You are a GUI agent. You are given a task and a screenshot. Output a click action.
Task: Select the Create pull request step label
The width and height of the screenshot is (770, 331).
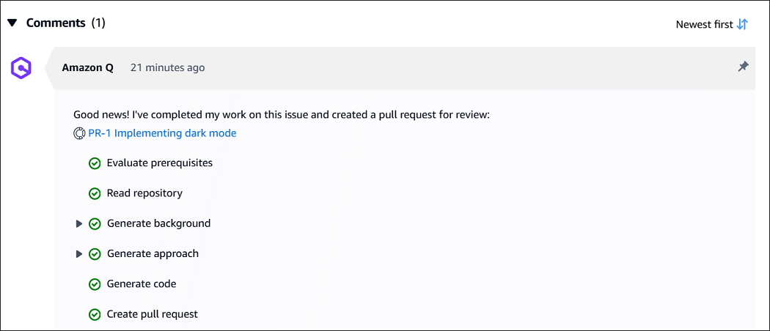[153, 314]
